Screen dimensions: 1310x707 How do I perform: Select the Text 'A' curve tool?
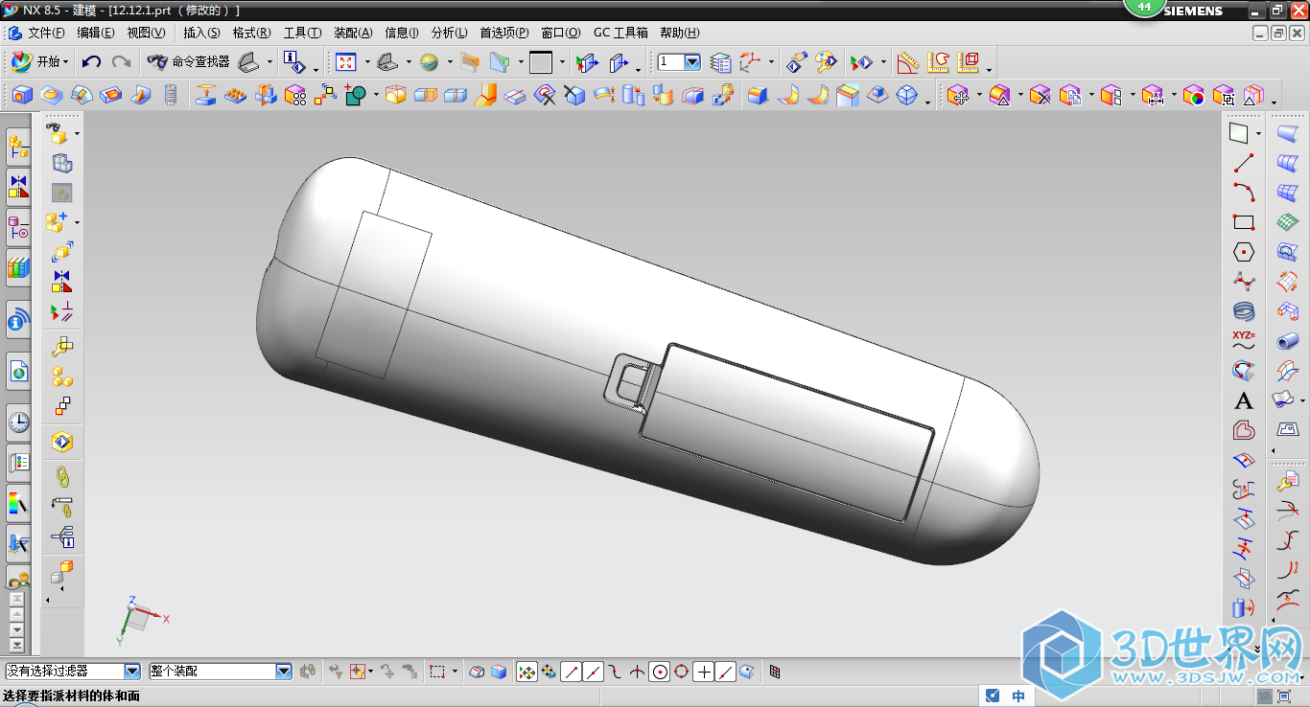point(1244,400)
